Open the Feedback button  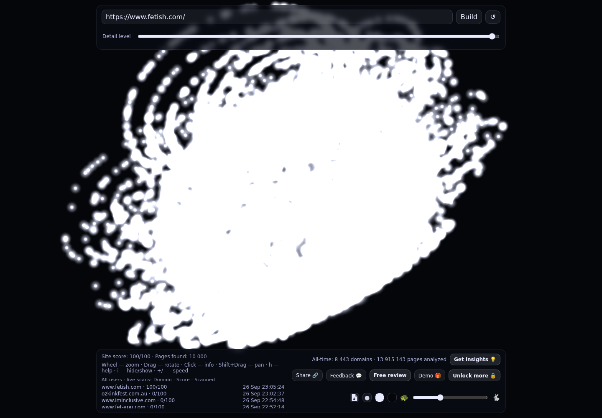coord(346,375)
